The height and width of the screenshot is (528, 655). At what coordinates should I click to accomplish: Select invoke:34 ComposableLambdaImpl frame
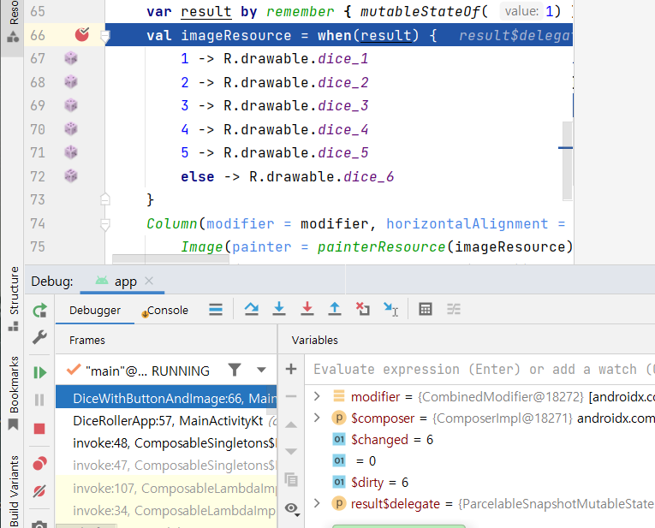[x=166, y=511]
